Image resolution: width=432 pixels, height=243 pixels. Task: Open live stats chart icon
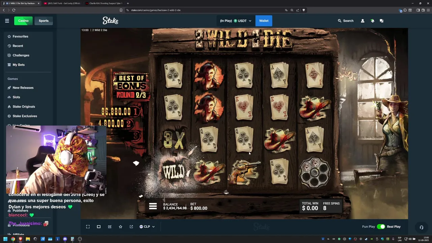(109, 226)
